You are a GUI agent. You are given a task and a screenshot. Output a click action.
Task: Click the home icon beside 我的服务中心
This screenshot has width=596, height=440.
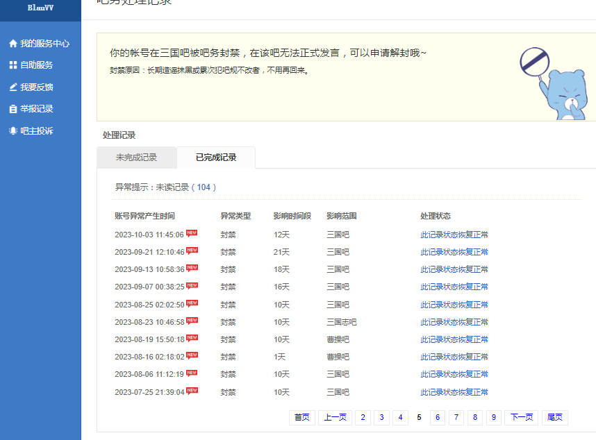coord(13,43)
